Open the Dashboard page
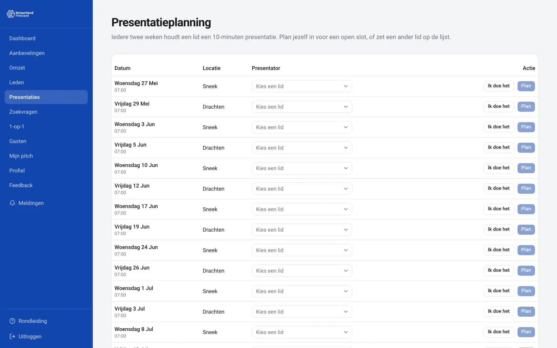This screenshot has width=557, height=348. coord(46,38)
